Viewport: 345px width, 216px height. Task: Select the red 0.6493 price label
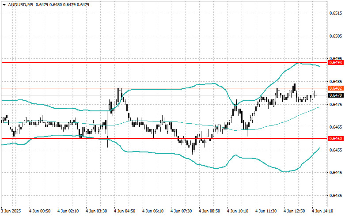[x=336, y=63]
